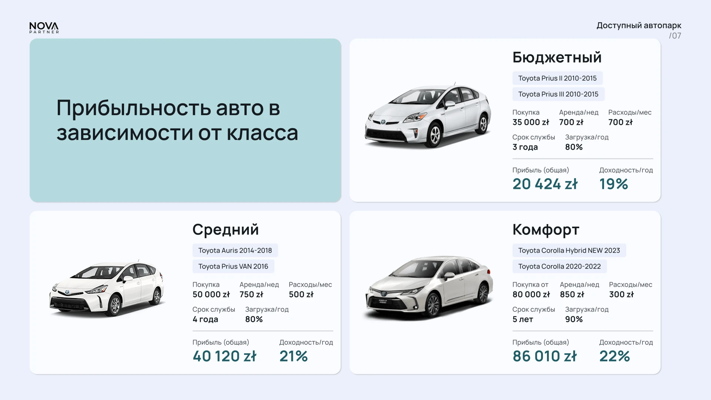Select the Toyota Corolla Hybrid NEW 2023 tag
Screen dimensions: 711x400
pyautogui.click(x=569, y=250)
